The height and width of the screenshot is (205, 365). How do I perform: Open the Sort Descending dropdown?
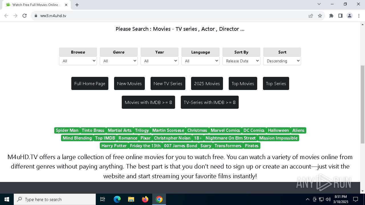point(282,61)
